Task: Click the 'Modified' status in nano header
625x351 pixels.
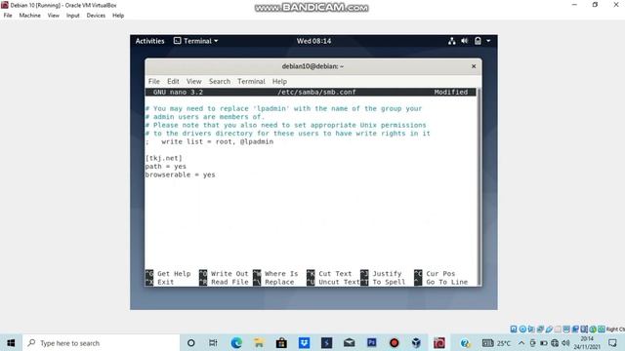Action: [x=451, y=92]
